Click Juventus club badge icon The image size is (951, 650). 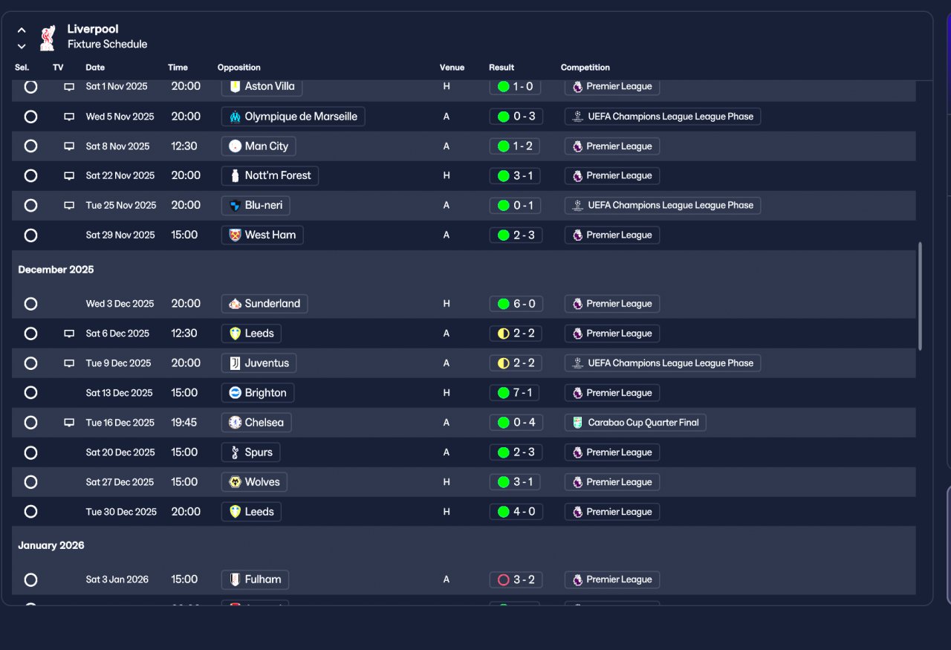(x=235, y=363)
